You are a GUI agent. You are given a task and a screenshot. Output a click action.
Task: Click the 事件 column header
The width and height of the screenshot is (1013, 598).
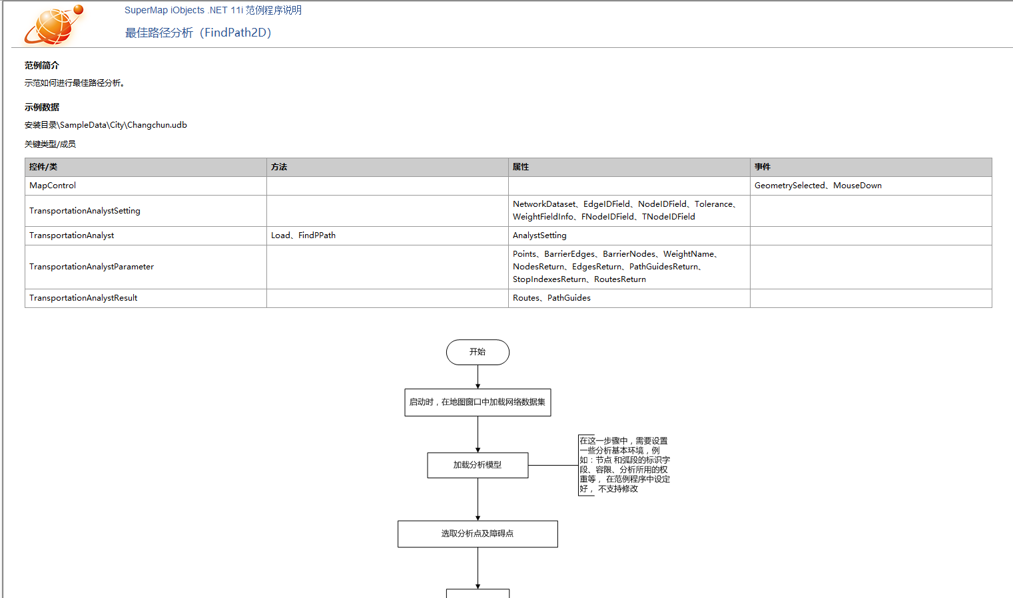pos(871,167)
